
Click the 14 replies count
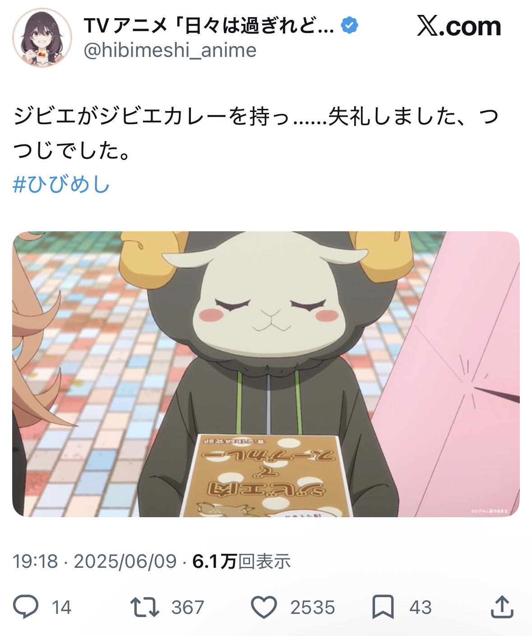tap(61, 608)
